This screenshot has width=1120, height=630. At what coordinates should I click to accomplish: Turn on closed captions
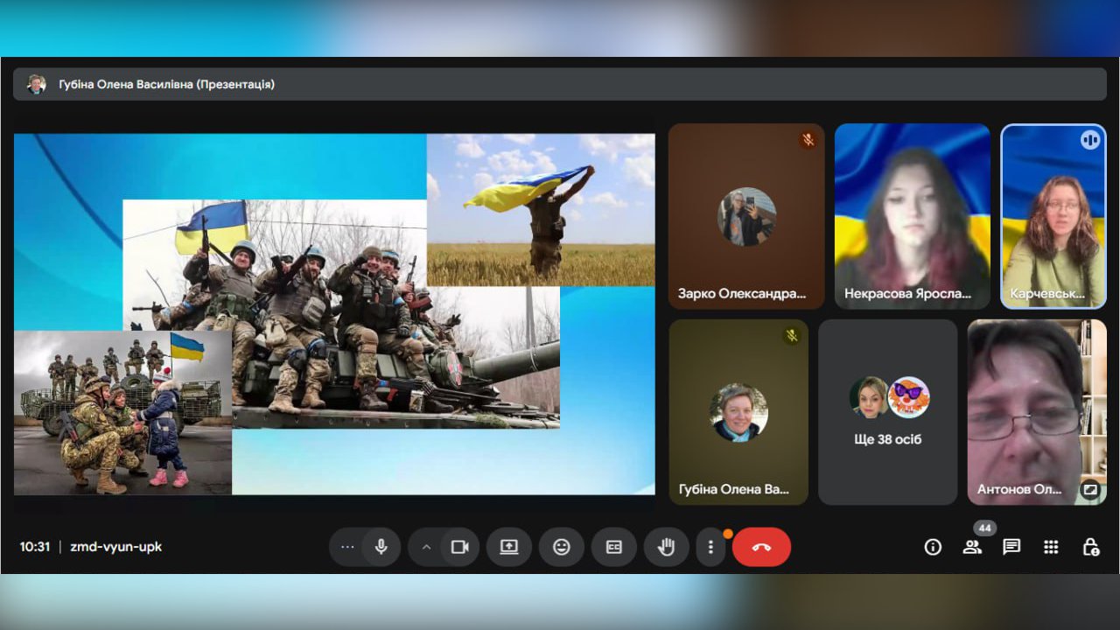[613, 547]
